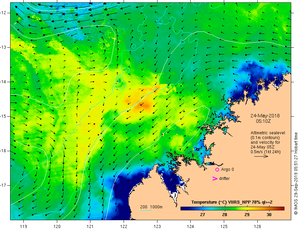Click the 'and velocity for' caption line

pos(265,142)
